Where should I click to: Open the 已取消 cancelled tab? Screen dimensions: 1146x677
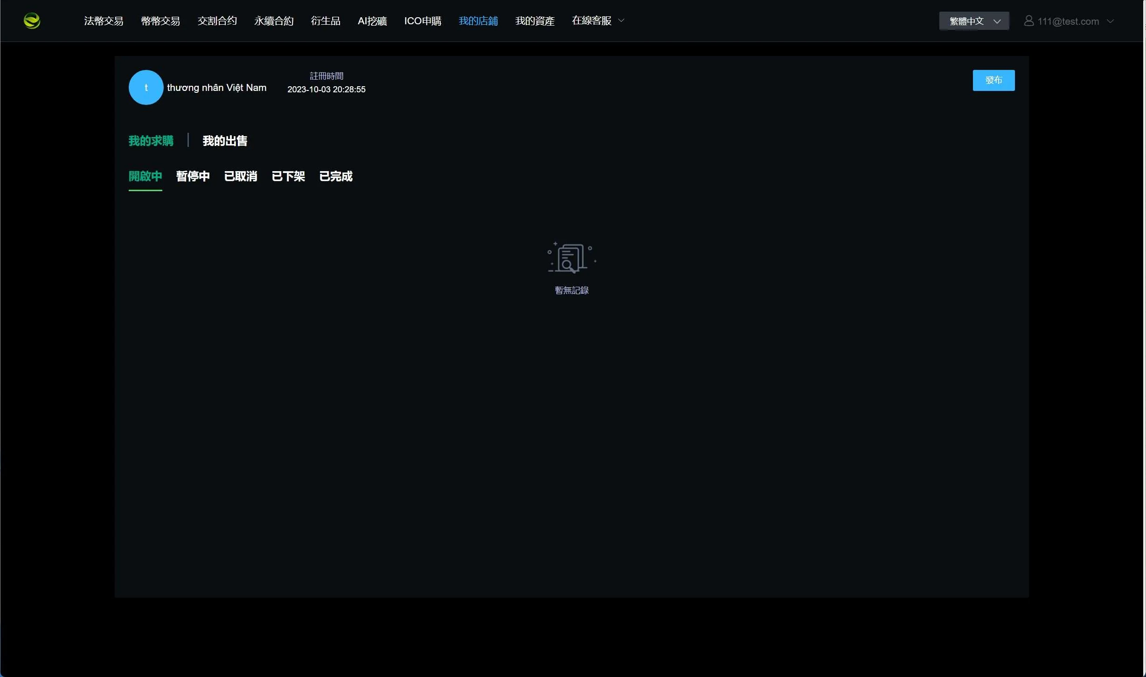(241, 176)
